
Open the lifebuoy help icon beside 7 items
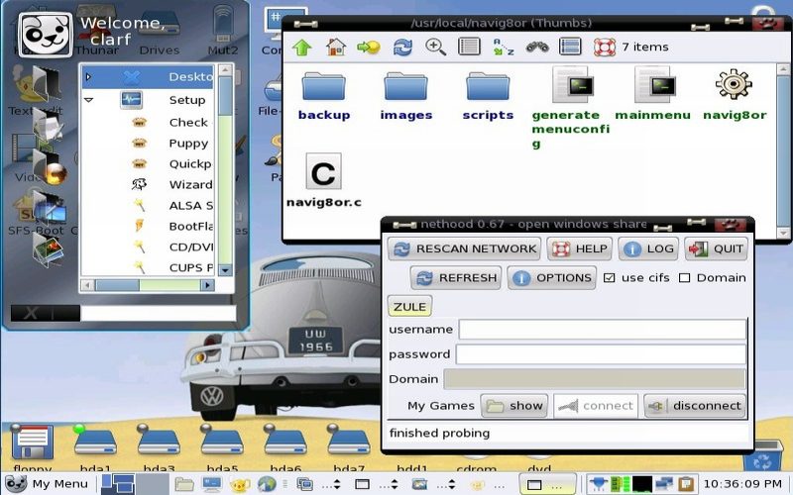[605, 48]
